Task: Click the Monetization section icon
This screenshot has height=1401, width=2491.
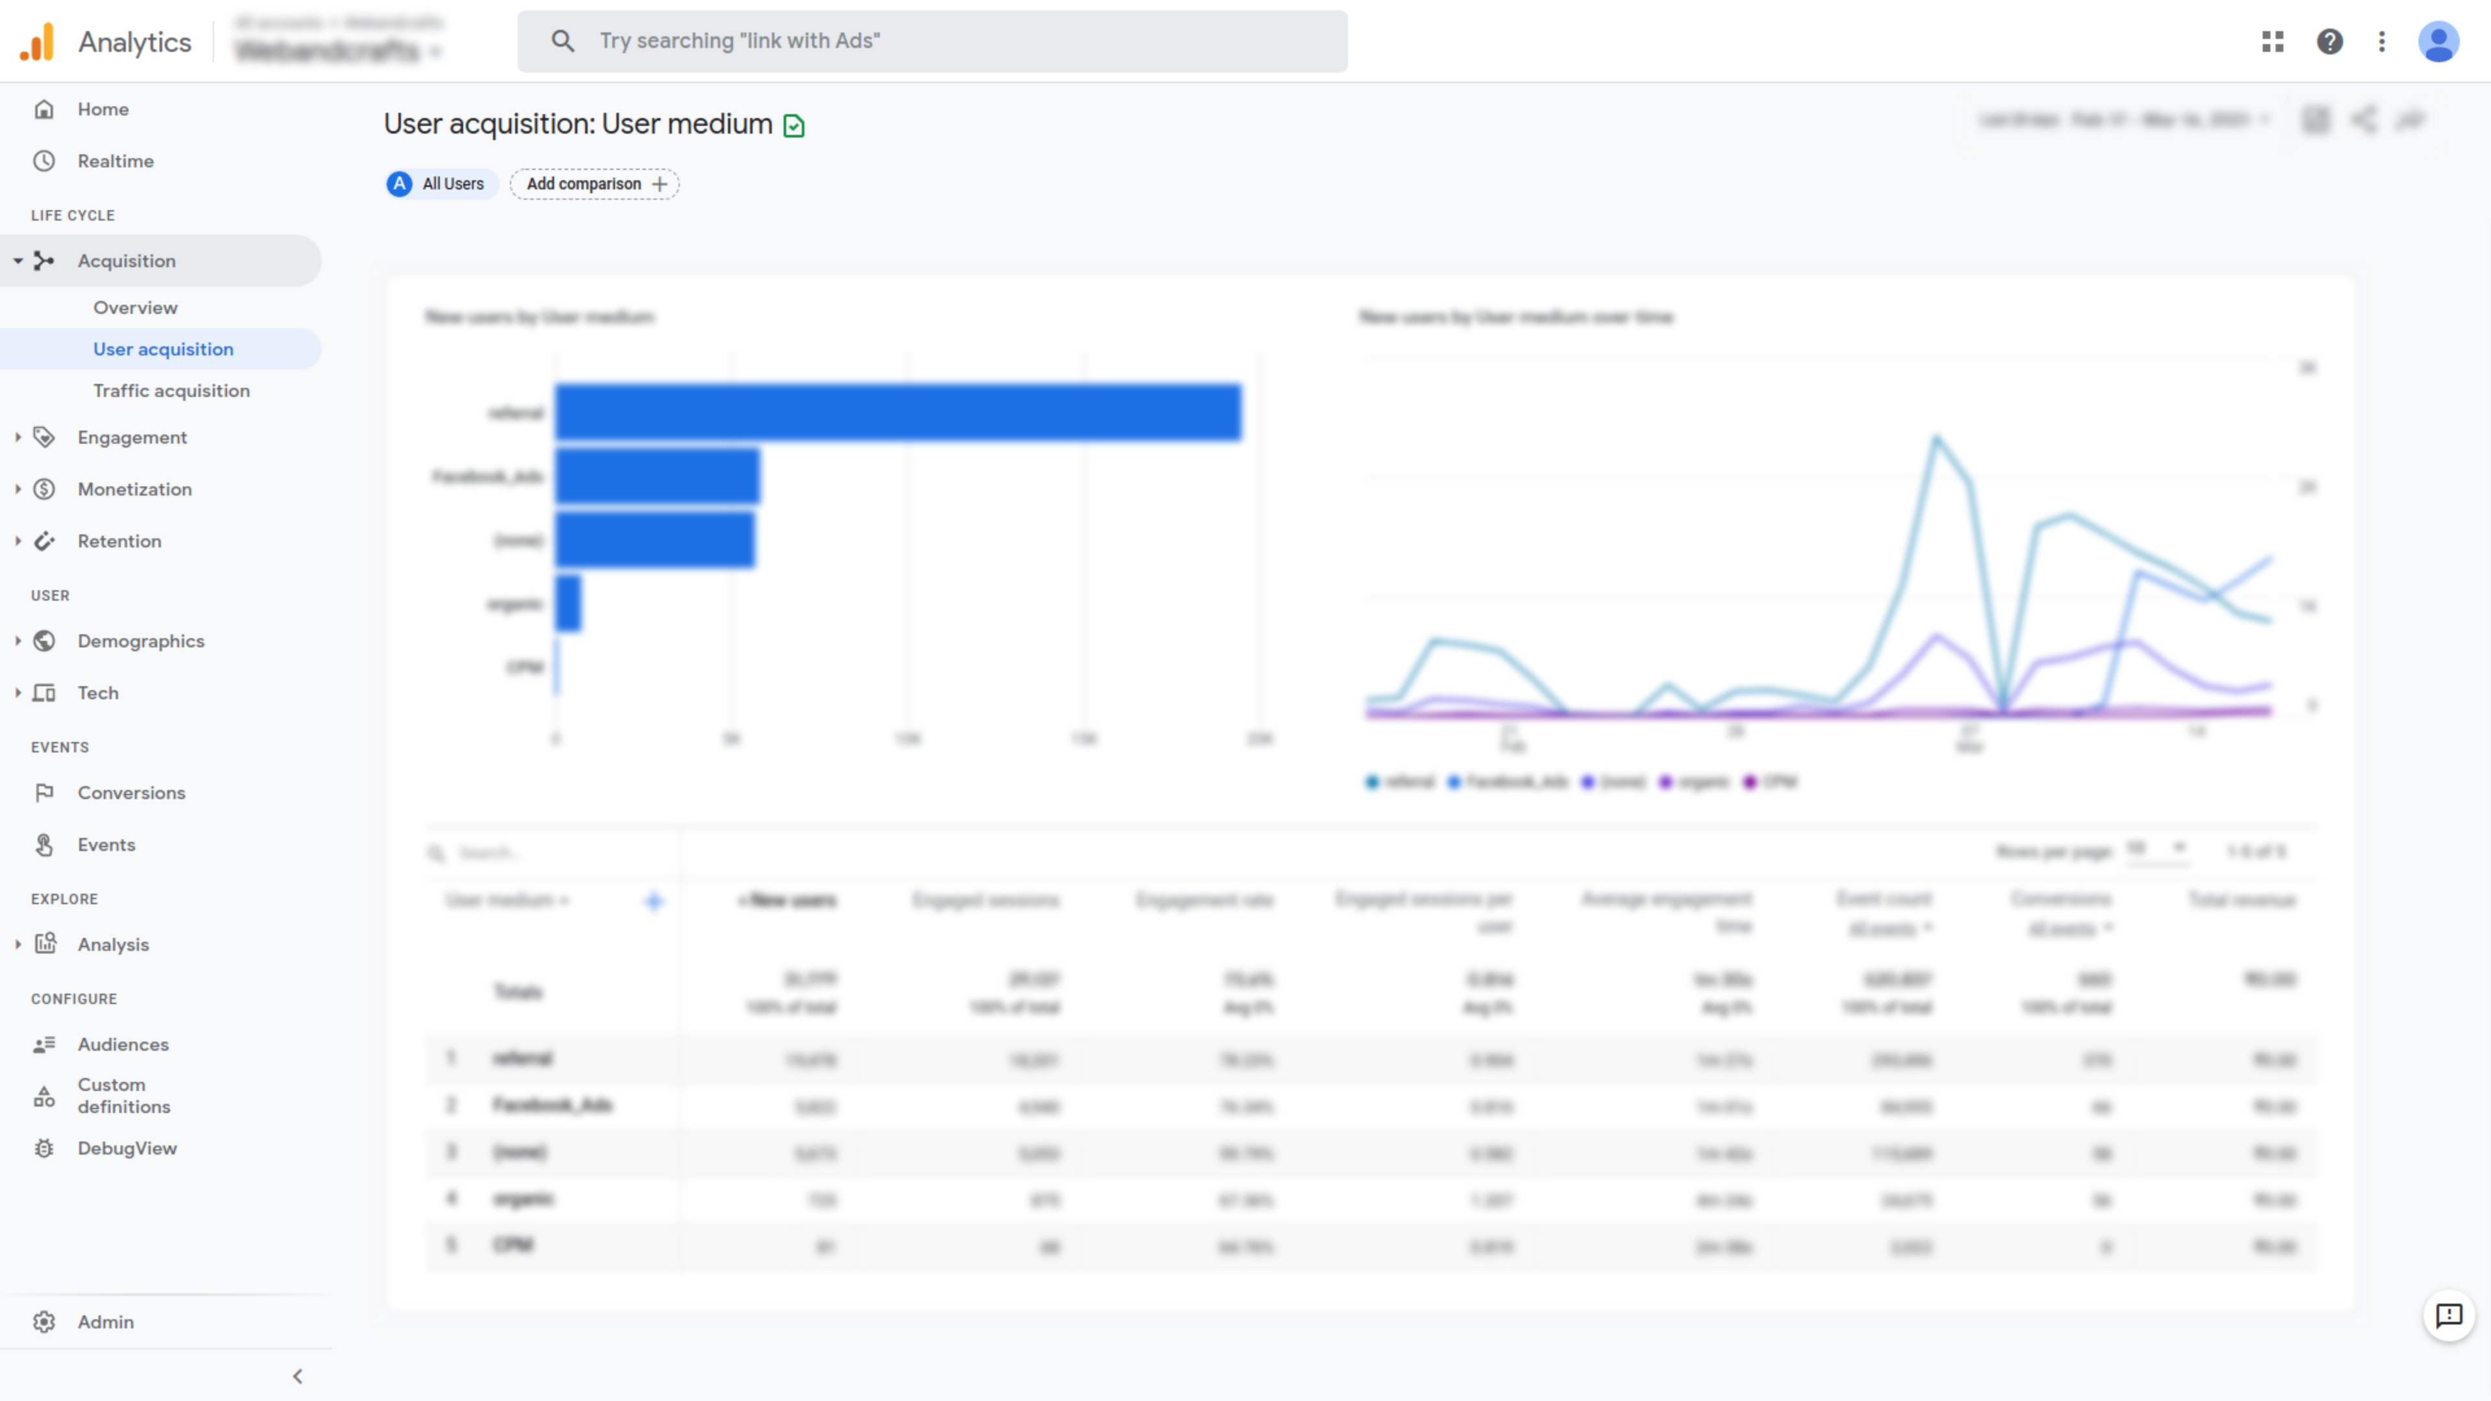Action: click(x=45, y=488)
